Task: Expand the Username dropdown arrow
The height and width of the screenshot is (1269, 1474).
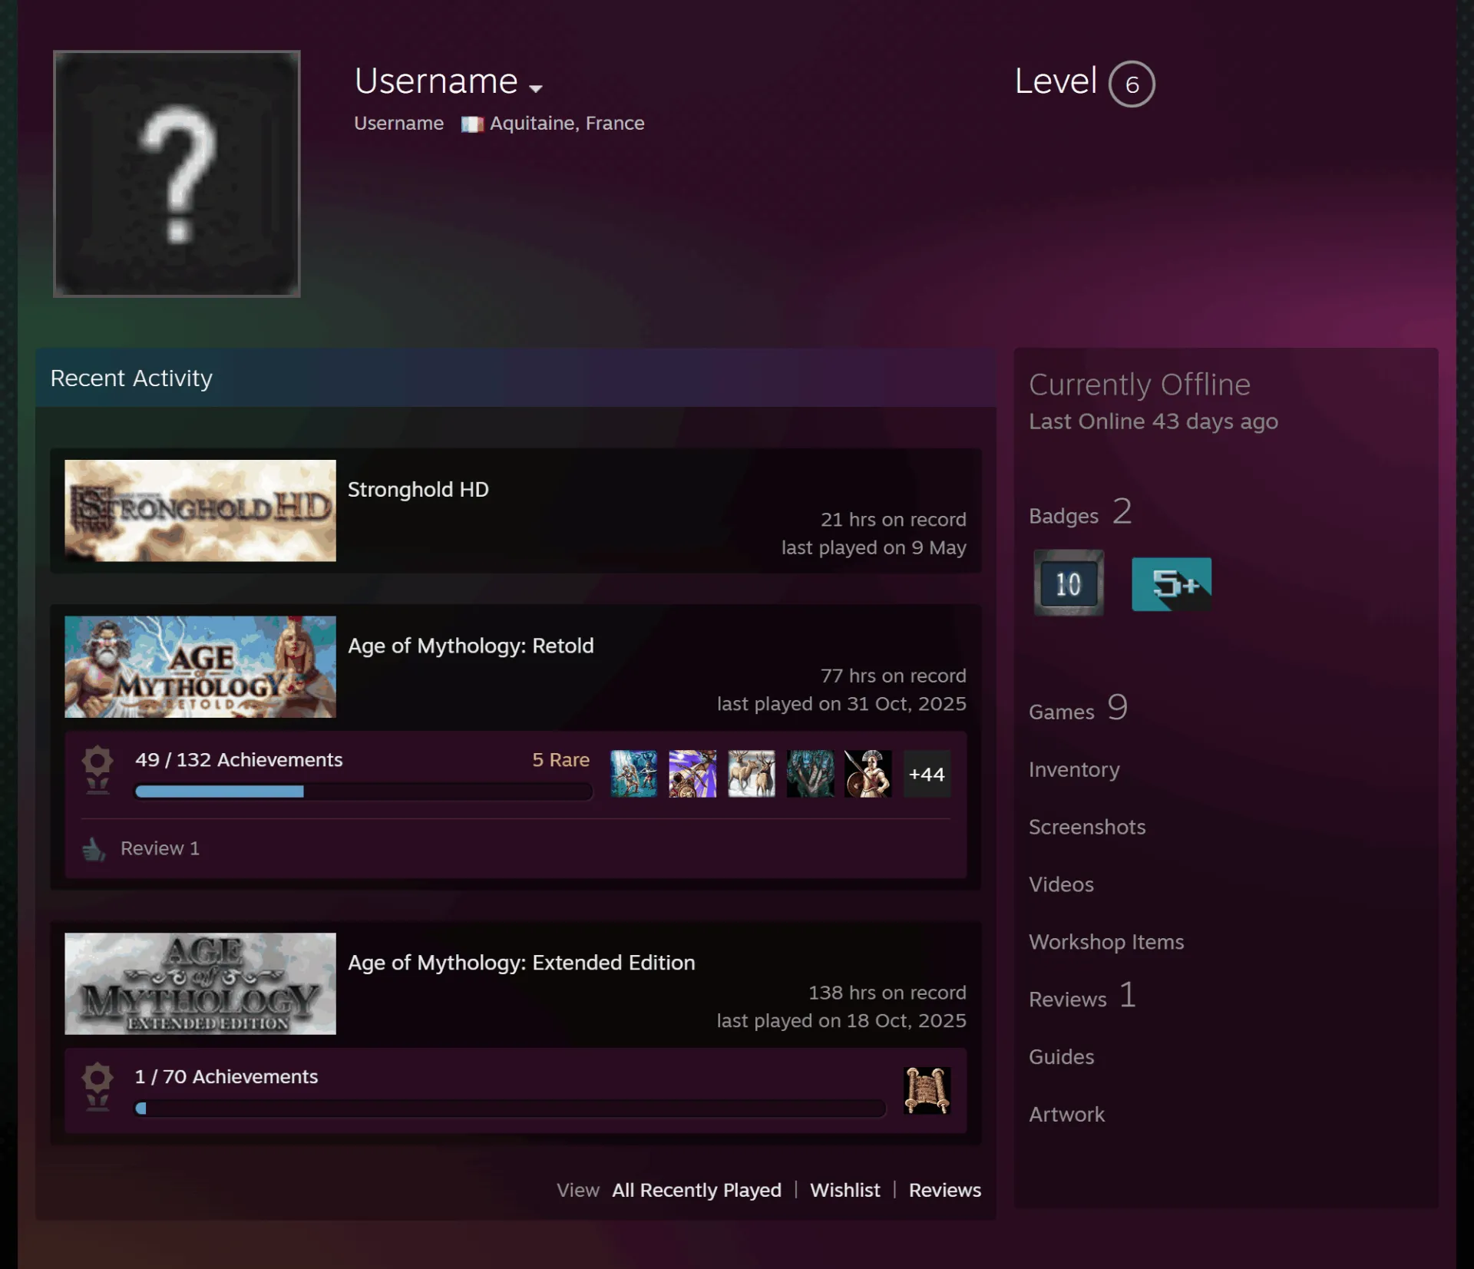Action: (x=536, y=88)
